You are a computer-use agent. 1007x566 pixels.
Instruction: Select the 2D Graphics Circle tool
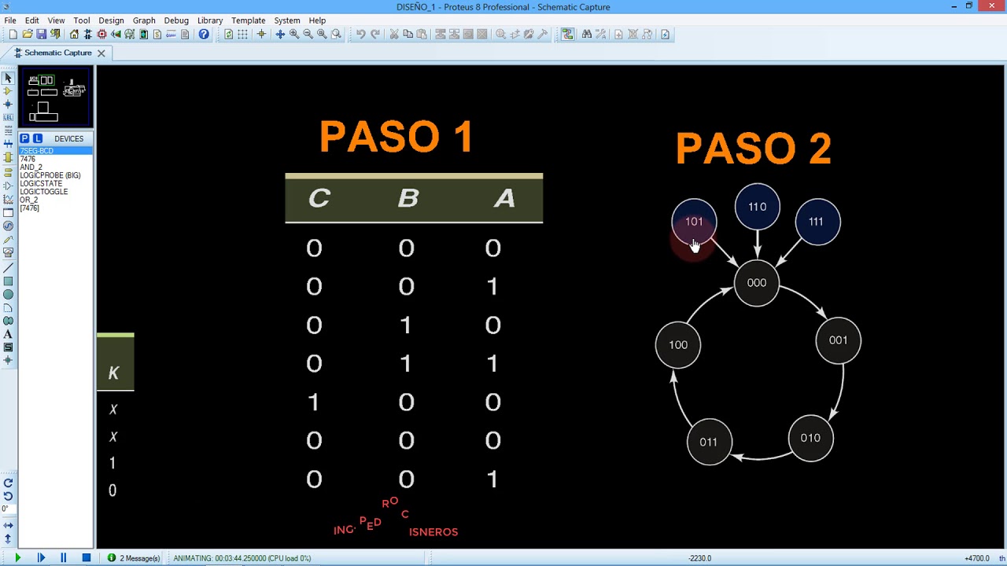tap(8, 294)
